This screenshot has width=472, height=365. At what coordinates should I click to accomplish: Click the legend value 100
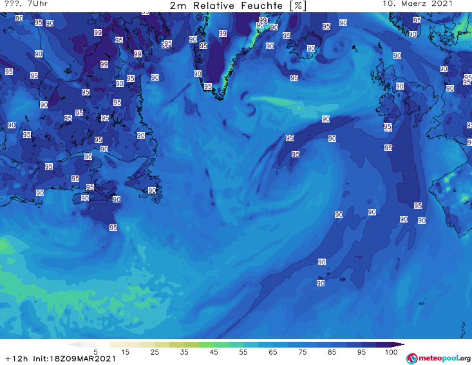click(x=392, y=351)
